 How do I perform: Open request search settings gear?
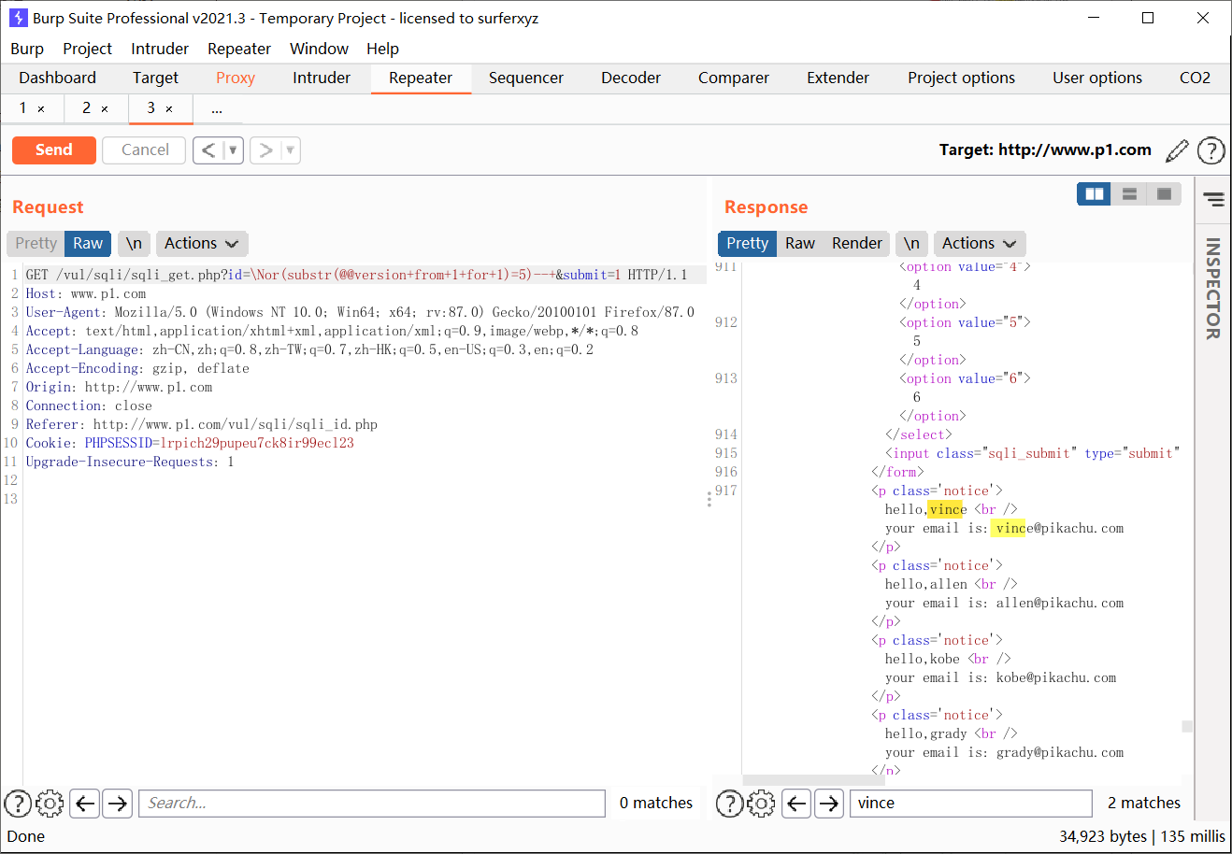pyautogui.click(x=50, y=804)
